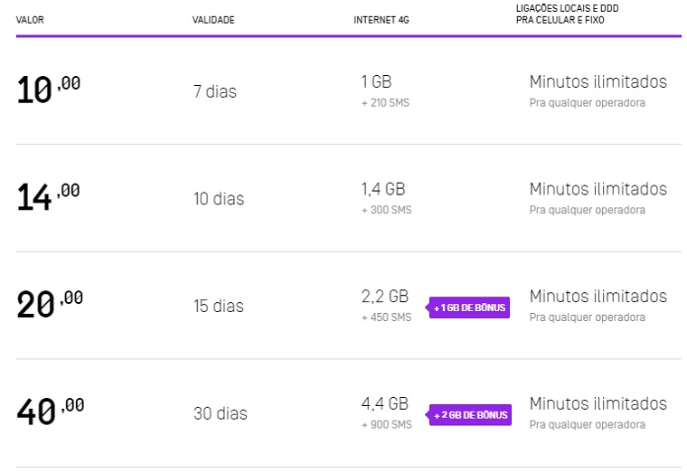Select the 1,4 GB data allowance
This screenshot has height=473, width=687.
click(x=383, y=189)
